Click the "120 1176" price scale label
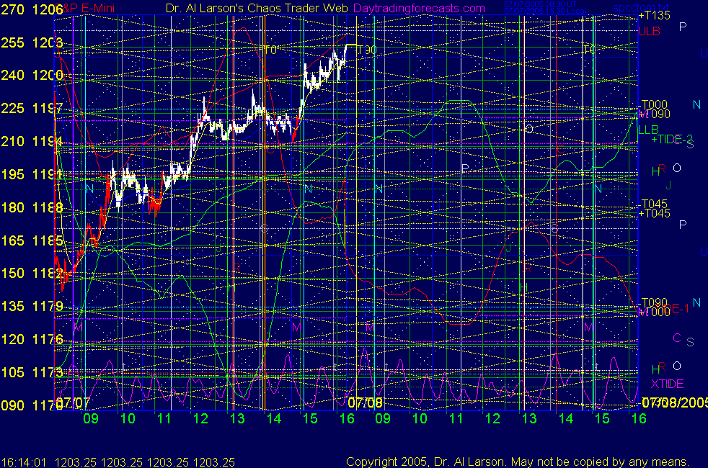 coord(32,340)
